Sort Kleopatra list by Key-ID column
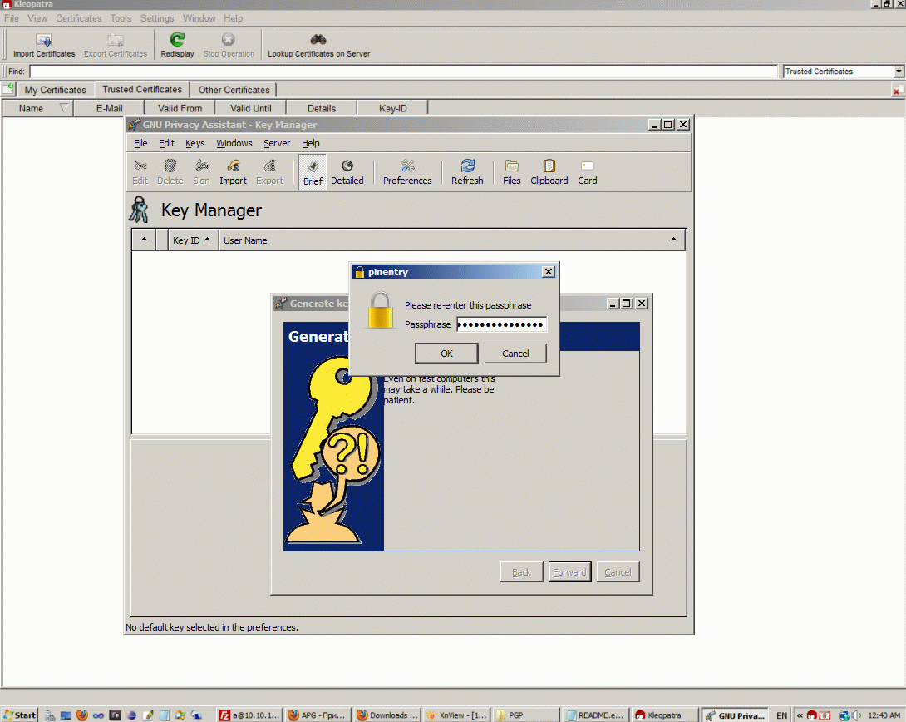This screenshot has height=722, width=906. pos(393,108)
